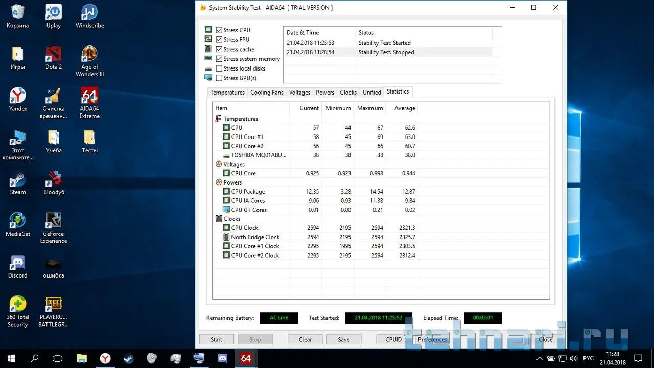654x368 pixels.
Task: Toggle the Stress cache checkbox
Action: click(x=219, y=50)
